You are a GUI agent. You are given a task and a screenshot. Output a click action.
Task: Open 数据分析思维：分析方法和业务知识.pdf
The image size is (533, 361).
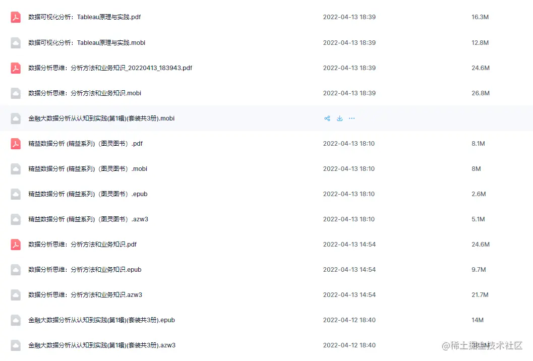tap(82, 245)
